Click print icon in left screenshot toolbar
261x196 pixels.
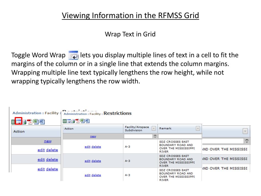24,122
